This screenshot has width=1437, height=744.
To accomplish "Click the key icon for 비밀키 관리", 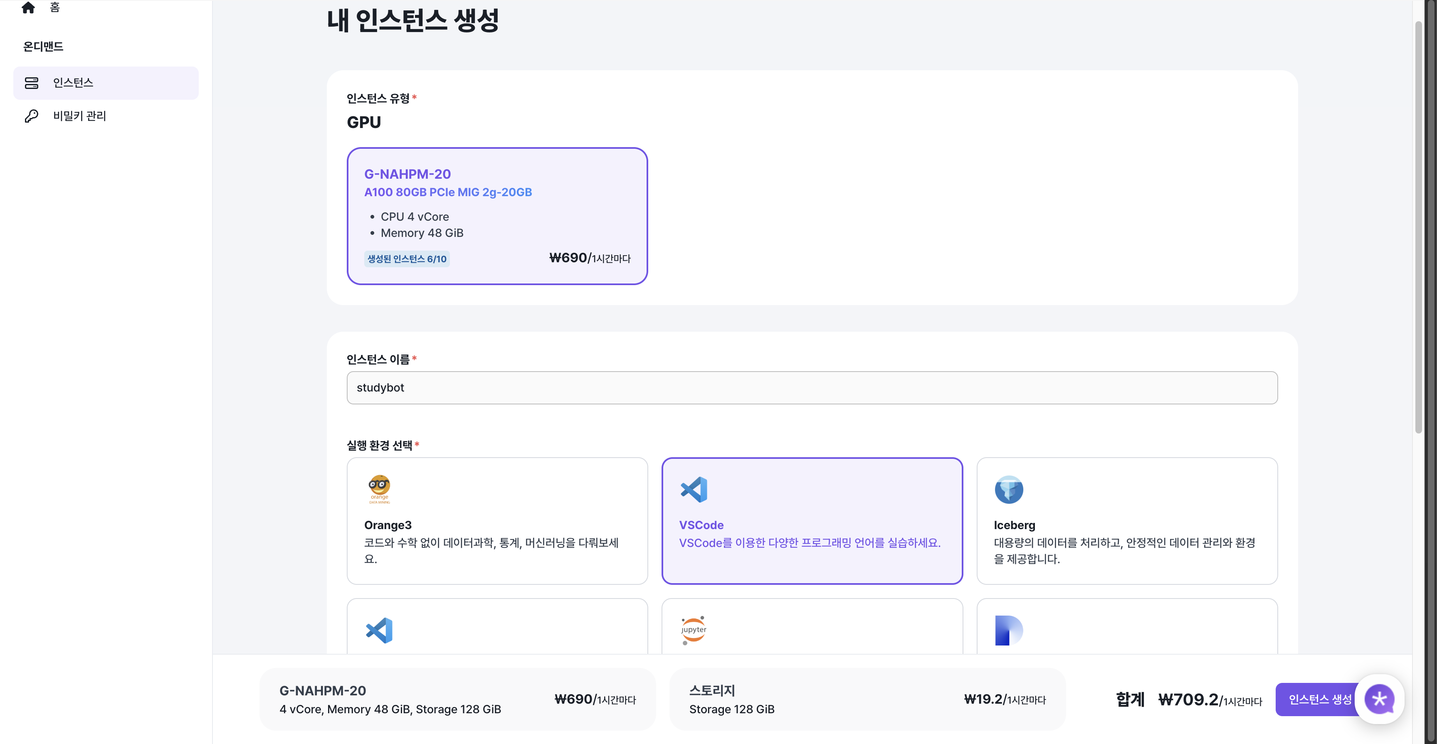I will pos(32,116).
